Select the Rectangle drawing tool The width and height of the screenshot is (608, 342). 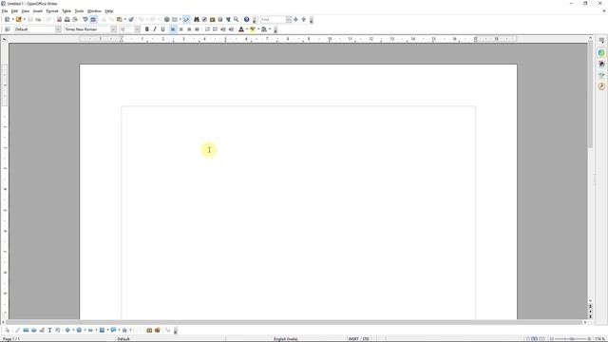click(26, 330)
